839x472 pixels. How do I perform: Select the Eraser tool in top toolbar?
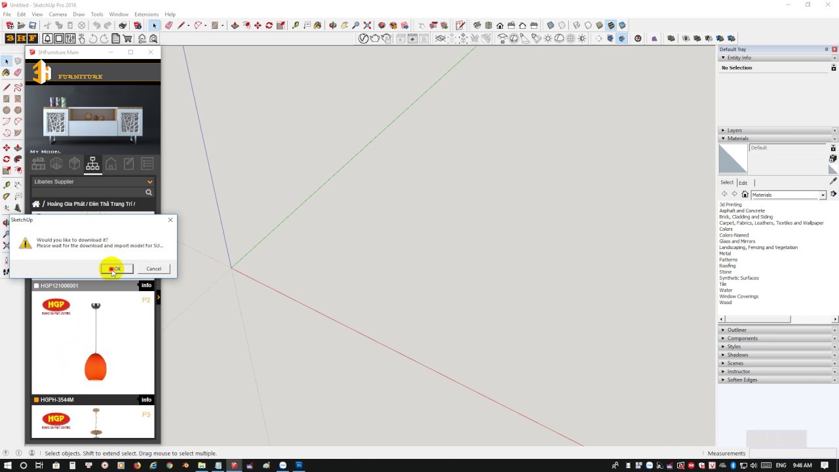[x=168, y=26]
